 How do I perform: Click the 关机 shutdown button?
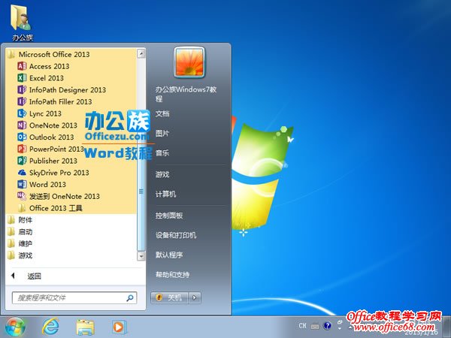click(x=170, y=297)
